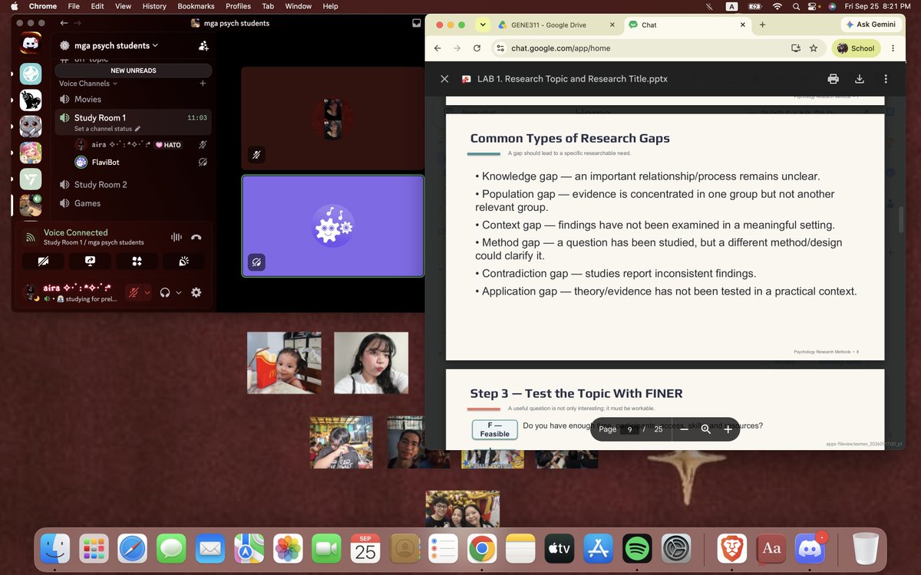The image size is (921, 575).
Task: Collapse the Voice Channels category
Action: pyautogui.click(x=88, y=84)
